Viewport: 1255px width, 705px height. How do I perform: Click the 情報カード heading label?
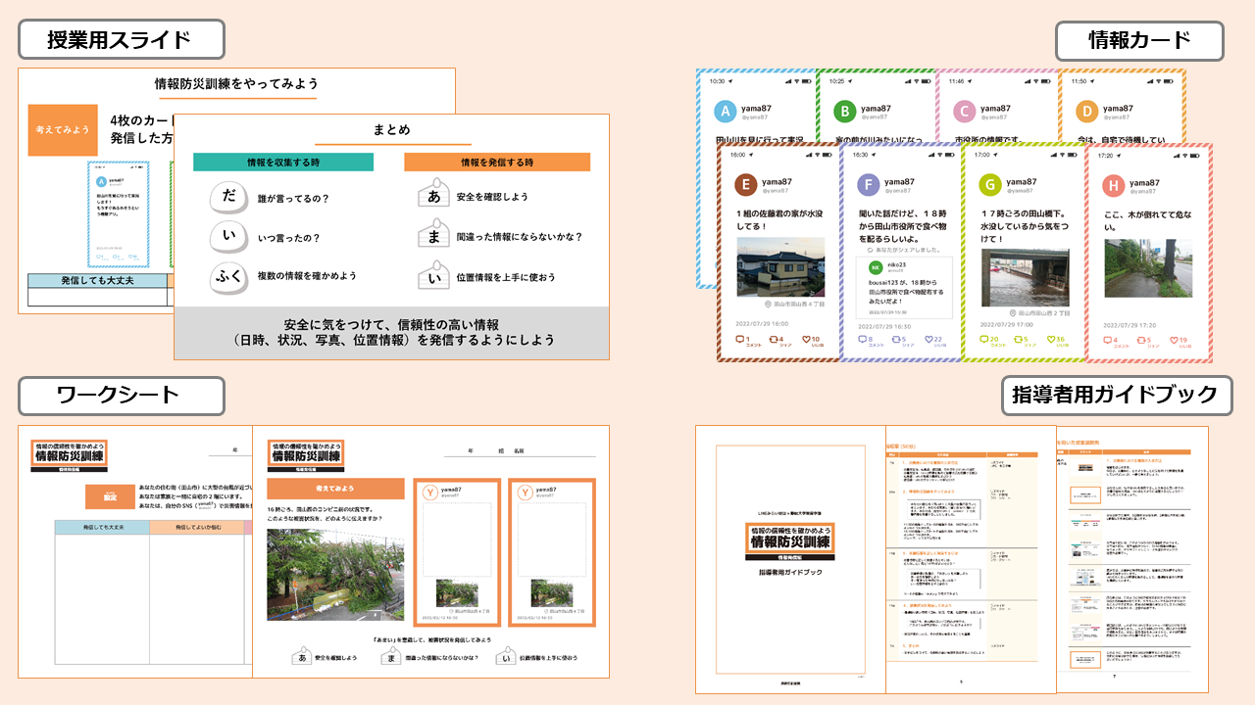coord(1139,40)
